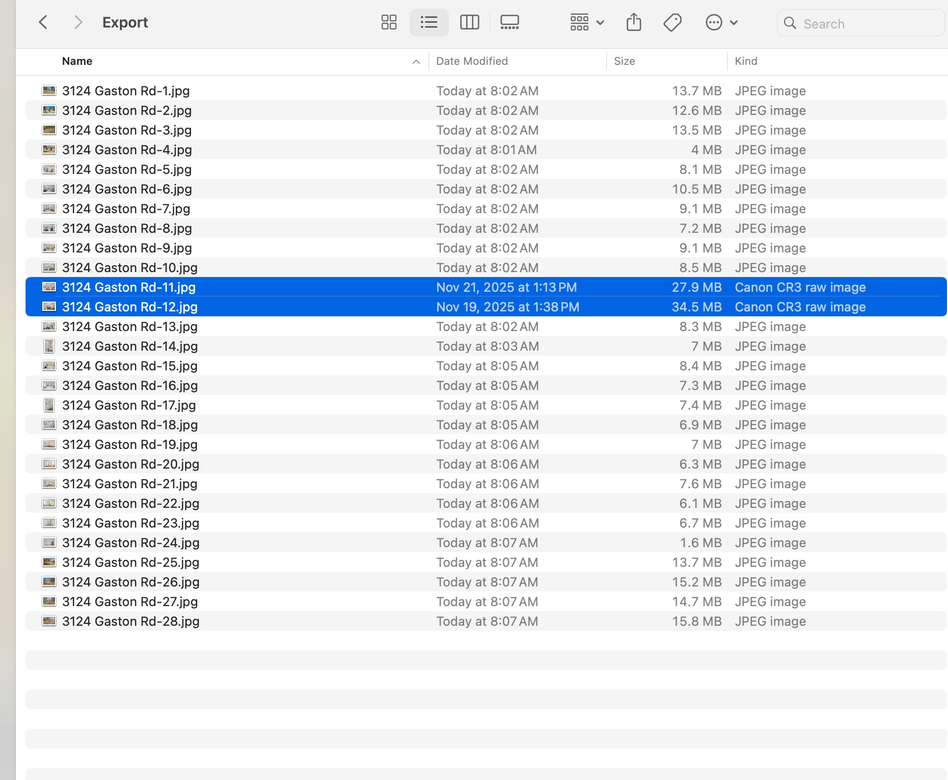The image size is (948, 780).
Task: Go forward with the right chevron
Action: pos(78,22)
